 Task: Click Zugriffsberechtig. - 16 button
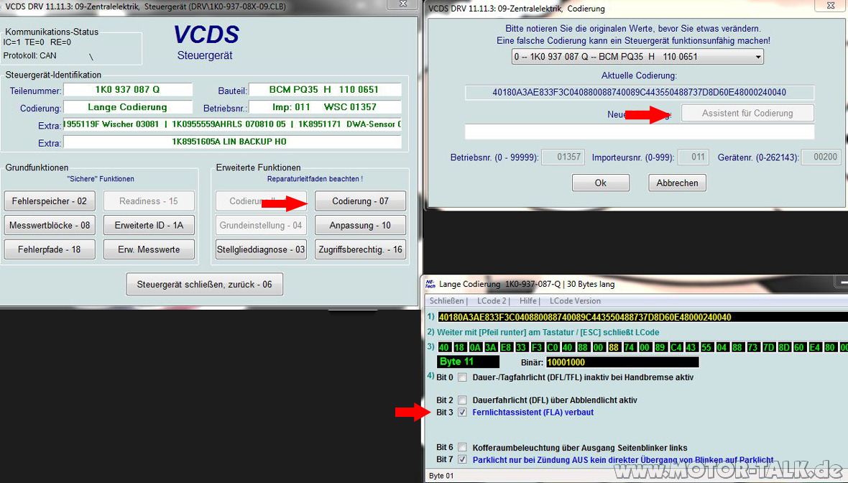[360, 249]
